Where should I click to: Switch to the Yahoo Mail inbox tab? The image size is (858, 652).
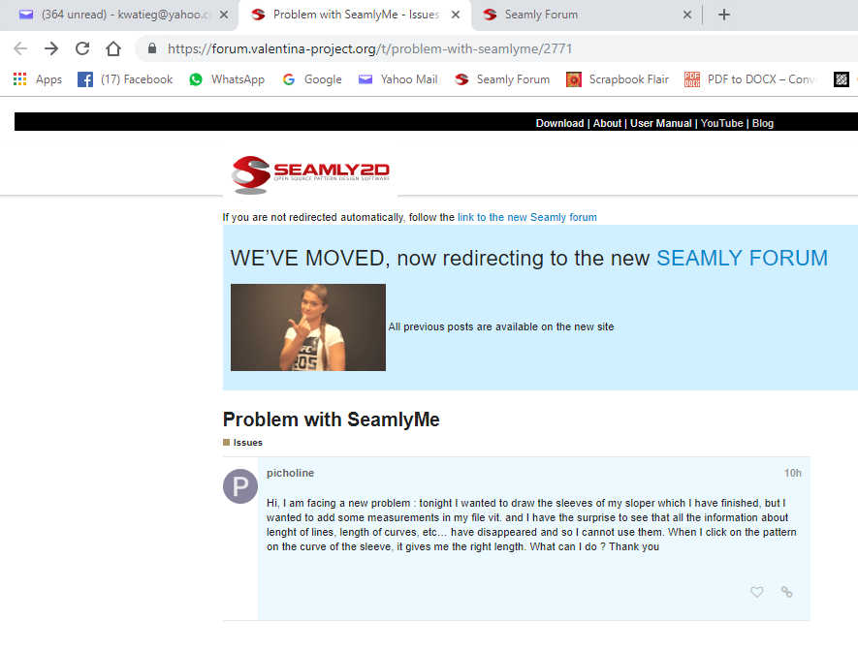click(x=116, y=15)
